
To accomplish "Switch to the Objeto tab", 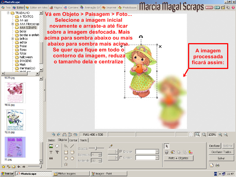I will point(62,140).
